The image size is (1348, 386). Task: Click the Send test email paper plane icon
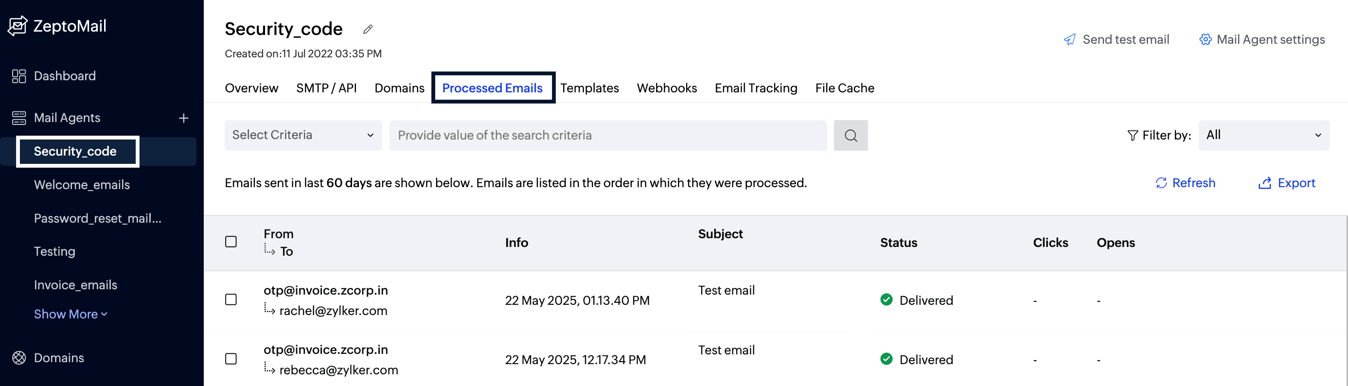coord(1070,40)
